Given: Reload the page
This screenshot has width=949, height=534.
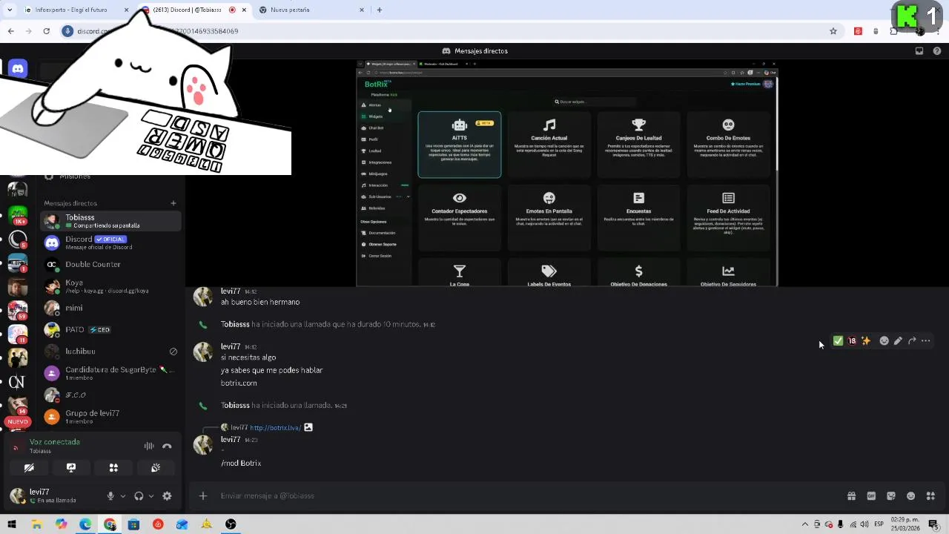Looking at the screenshot, I should (x=46, y=31).
